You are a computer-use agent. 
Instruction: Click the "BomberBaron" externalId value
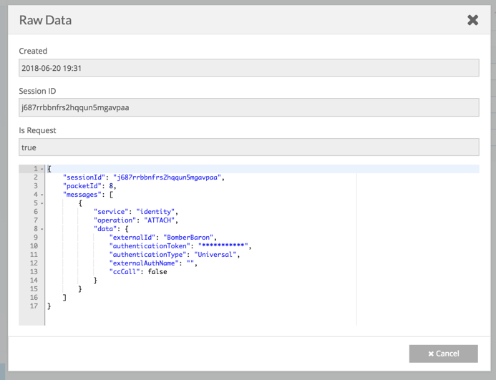pos(190,238)
